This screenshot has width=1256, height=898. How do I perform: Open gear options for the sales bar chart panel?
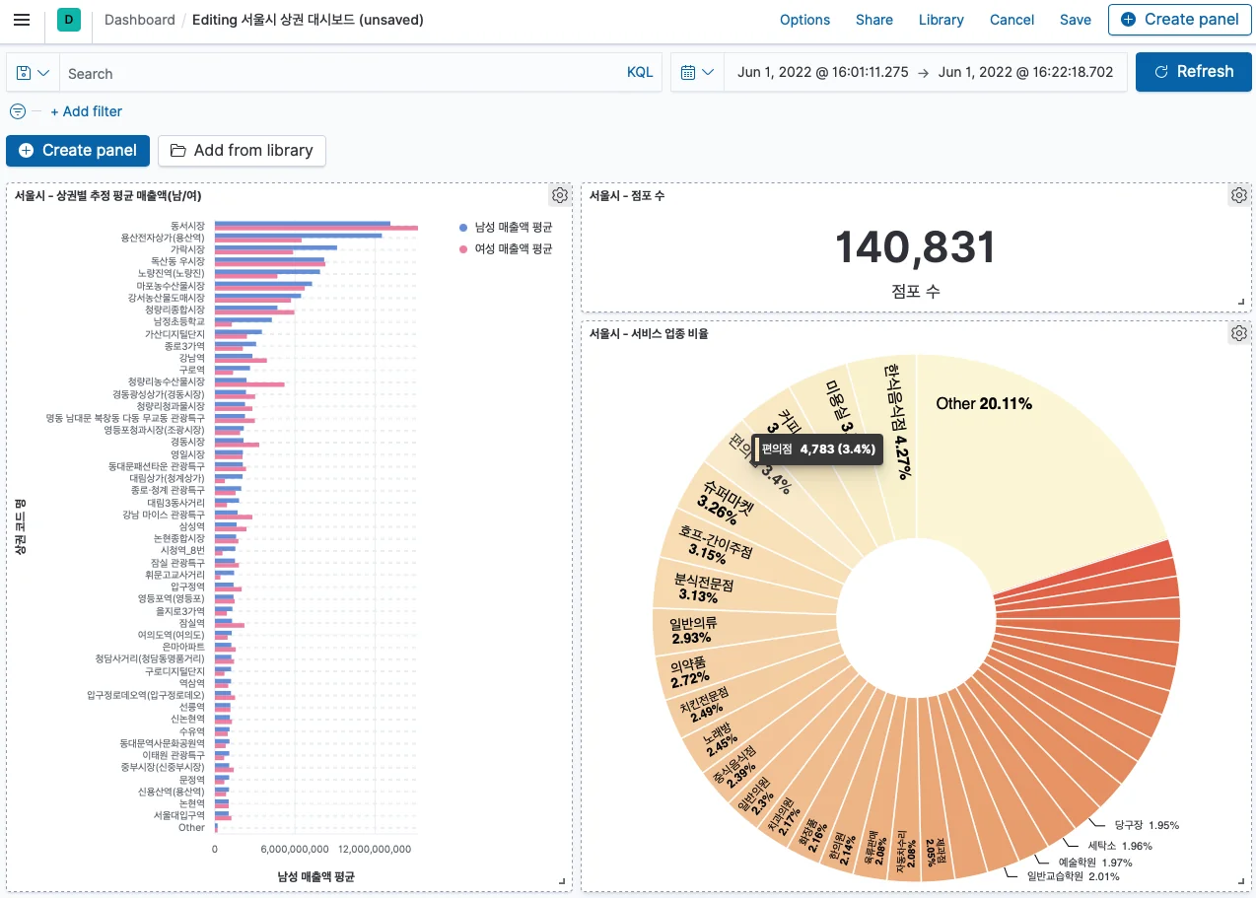pos(560,195)
